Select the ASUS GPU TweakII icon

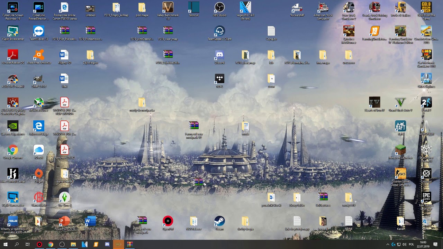tap(13, 81)
